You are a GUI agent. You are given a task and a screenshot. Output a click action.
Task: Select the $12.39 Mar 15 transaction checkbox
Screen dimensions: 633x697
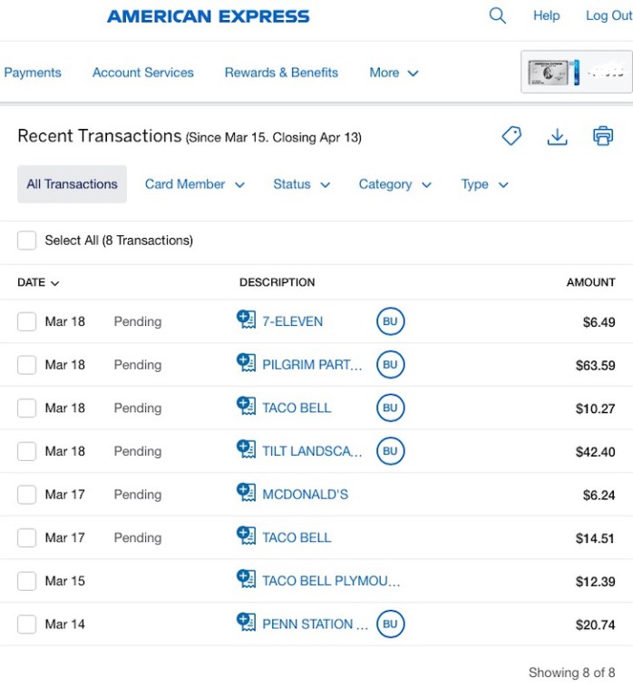(x=27, y=581)
